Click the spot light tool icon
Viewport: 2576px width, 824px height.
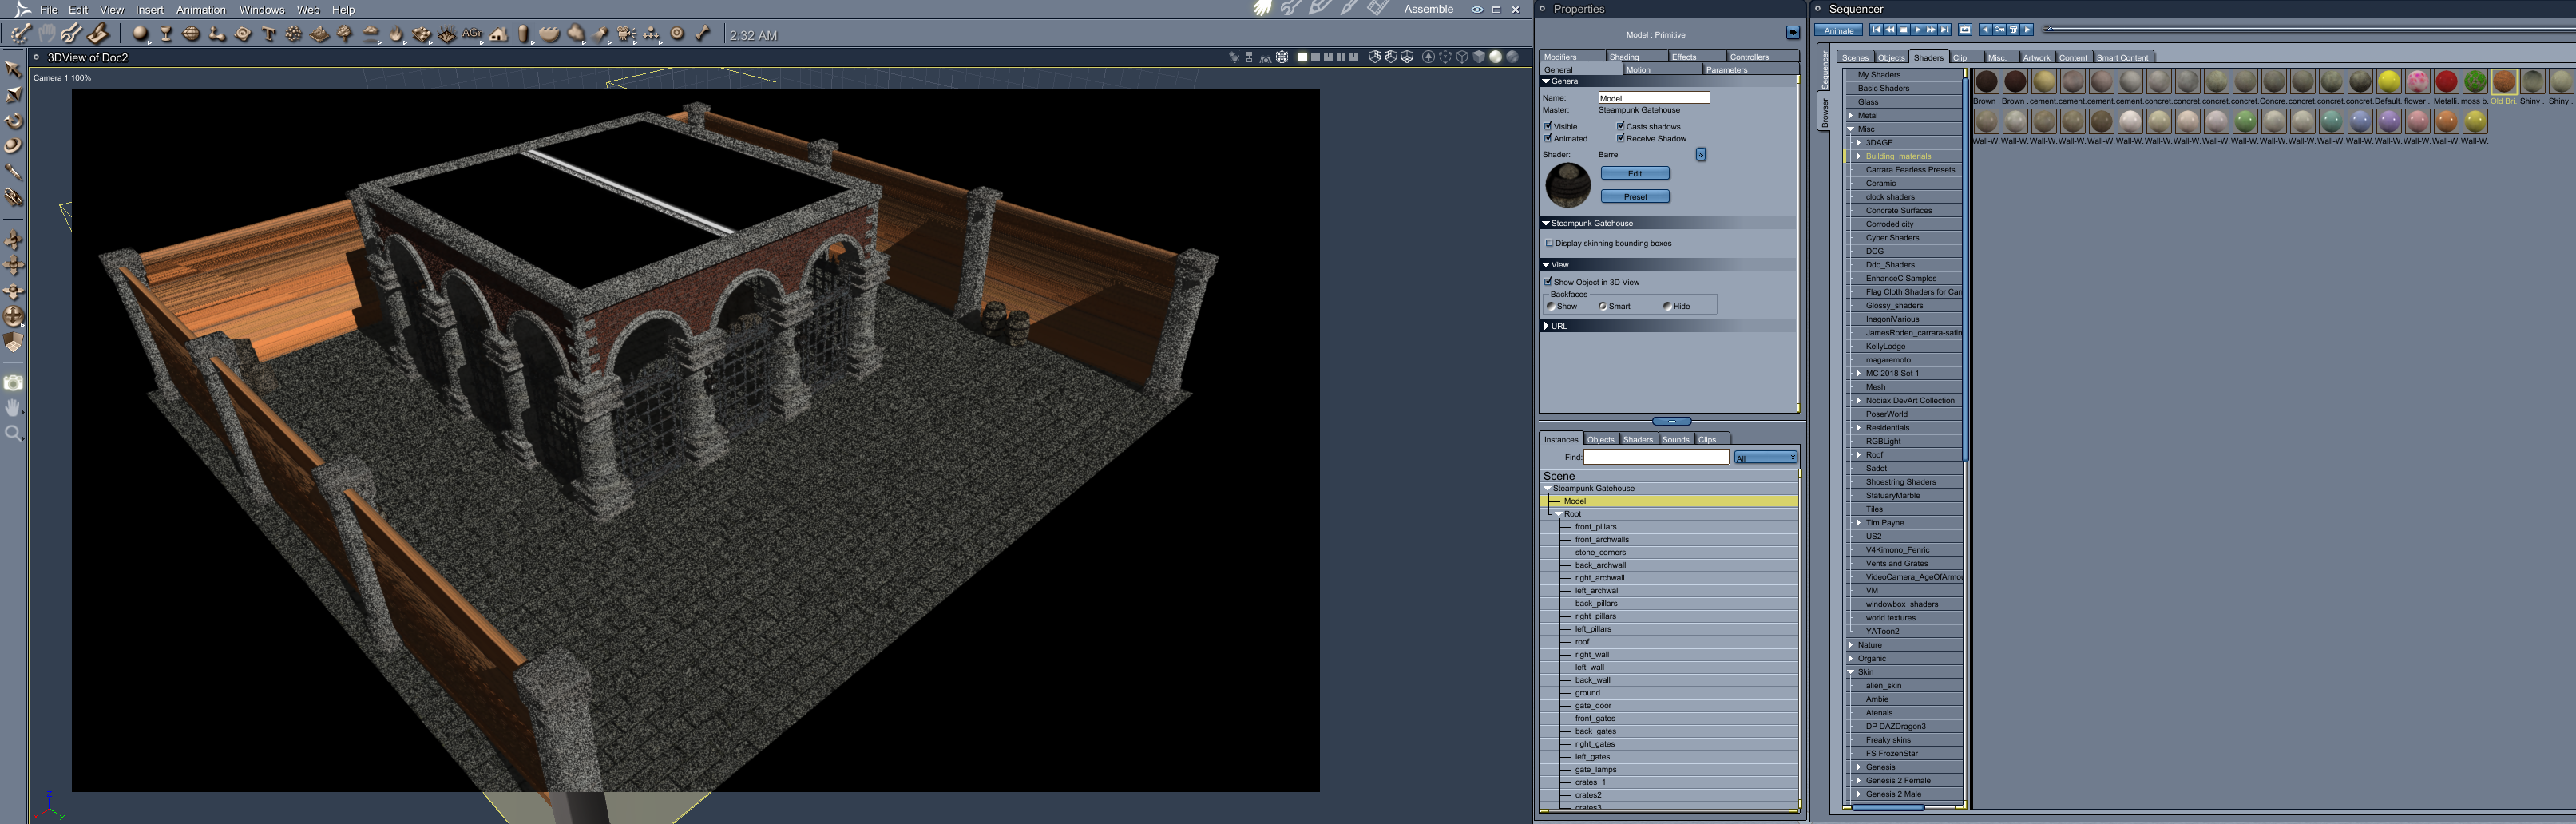[x=601, y=34]
